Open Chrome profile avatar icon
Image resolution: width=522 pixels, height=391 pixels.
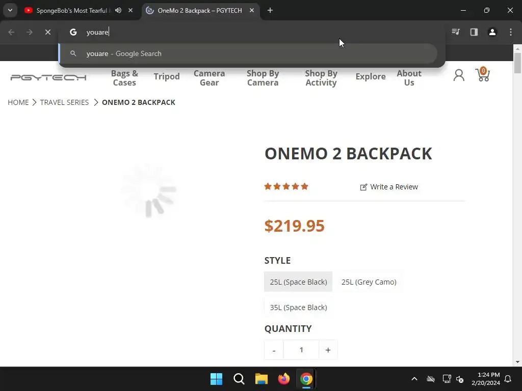(492, 32)
